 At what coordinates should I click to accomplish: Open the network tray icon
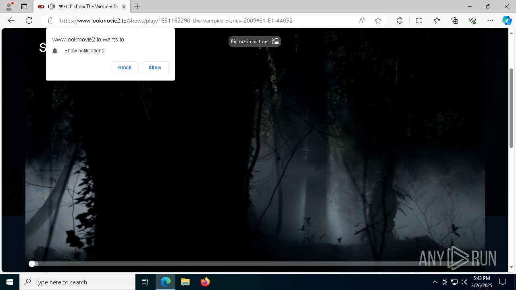(x=454, y=282)
